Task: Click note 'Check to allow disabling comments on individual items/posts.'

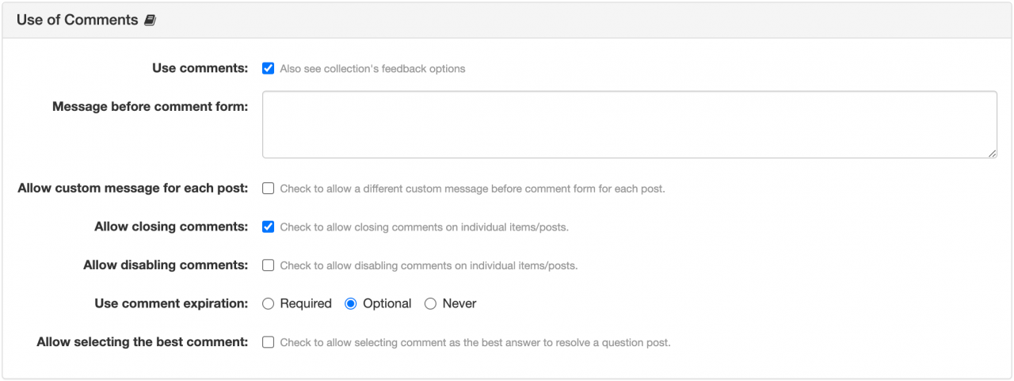Action: coord(429,266)
